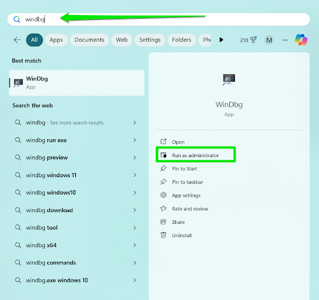This screenshot has width=319, height=300.
Task: Open the WinDbg best match result
Action: point(77,83)
